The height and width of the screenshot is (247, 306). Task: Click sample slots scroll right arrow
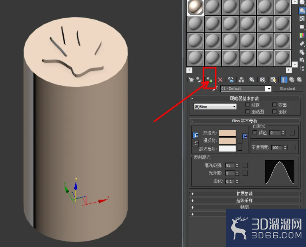(x=289, y=70)
